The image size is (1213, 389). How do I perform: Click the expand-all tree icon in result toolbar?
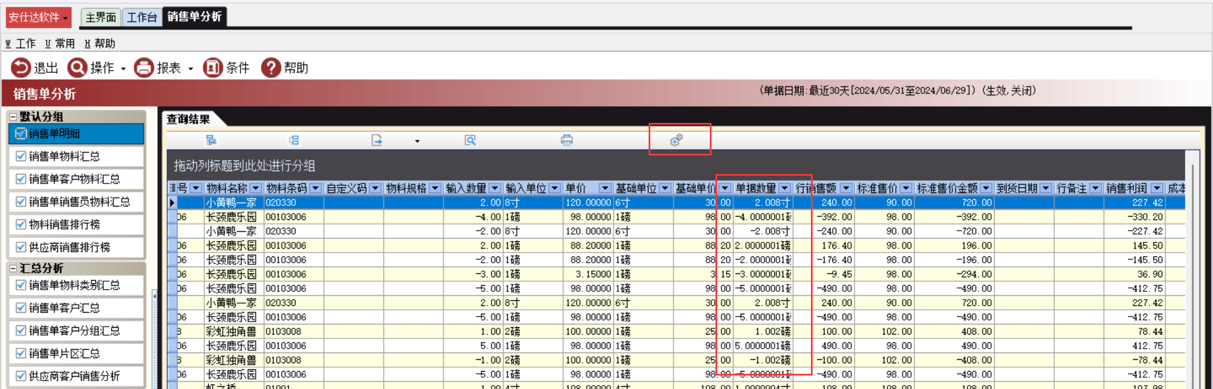pos(211,140)
